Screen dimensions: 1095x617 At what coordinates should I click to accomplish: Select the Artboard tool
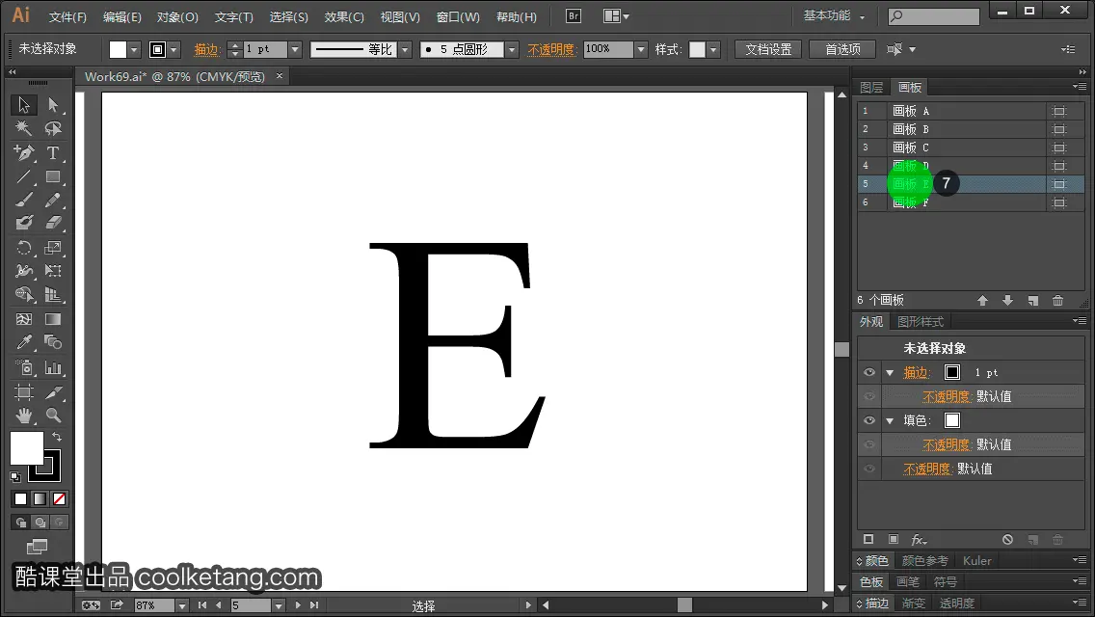click(x=24, y=392)
